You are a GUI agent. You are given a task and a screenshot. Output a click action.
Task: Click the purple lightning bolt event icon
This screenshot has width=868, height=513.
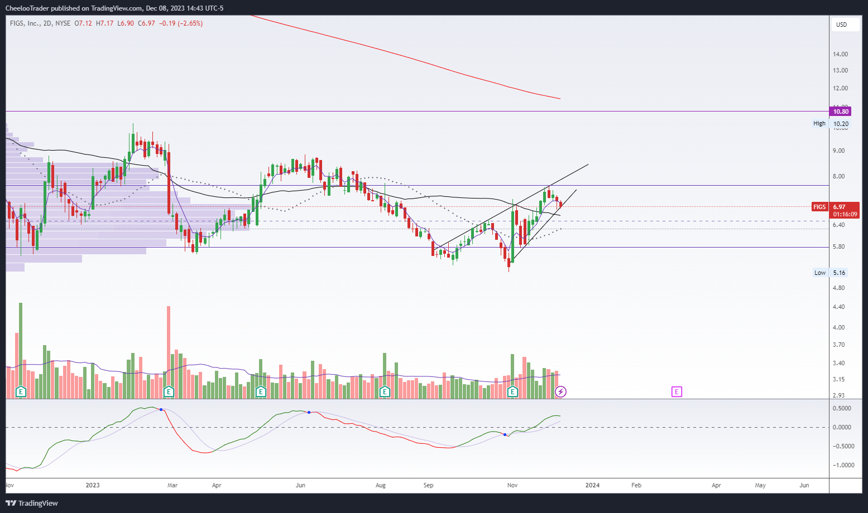(x=561, y=392)
